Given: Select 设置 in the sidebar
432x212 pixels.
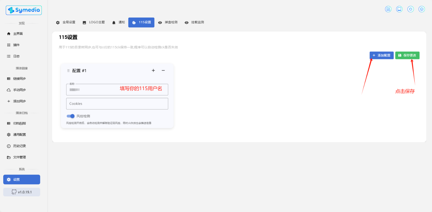Looking at the screenshot, I should click(22, 180).
